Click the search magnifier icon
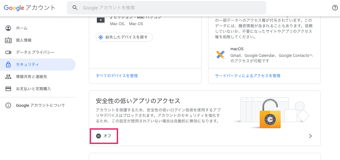 click(x=75, y=8)
